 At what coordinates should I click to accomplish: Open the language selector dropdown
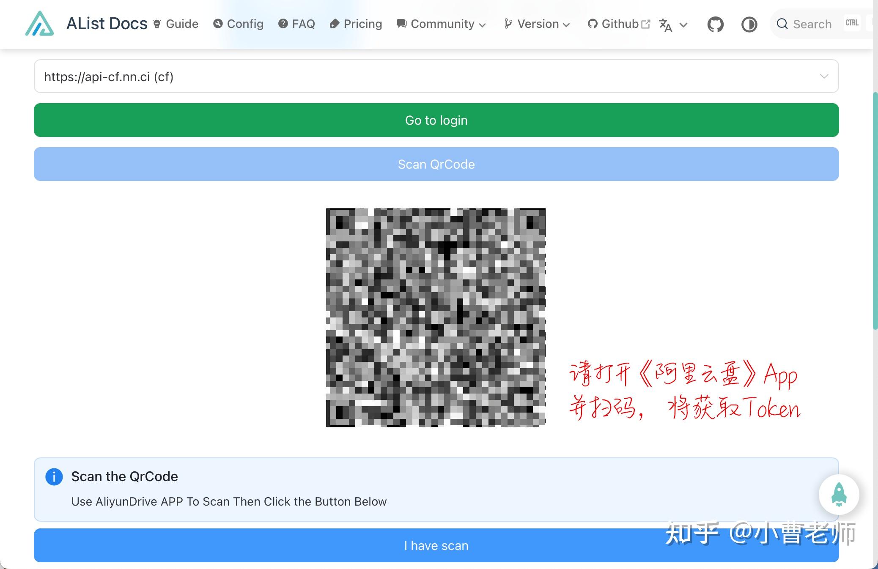673,25
